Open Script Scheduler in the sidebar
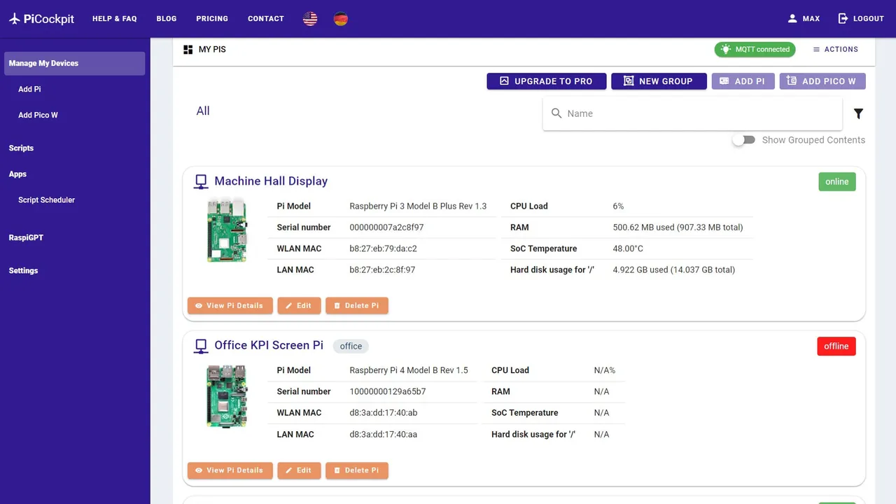 point(46,200)
